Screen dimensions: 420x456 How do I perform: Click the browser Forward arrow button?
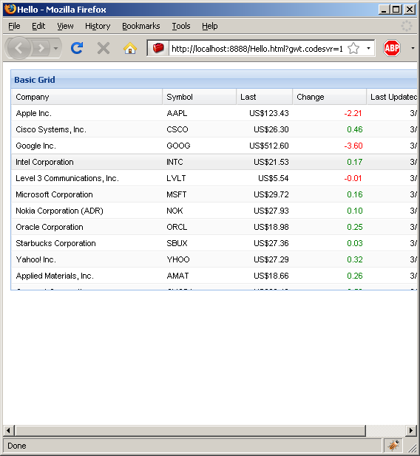41,48
